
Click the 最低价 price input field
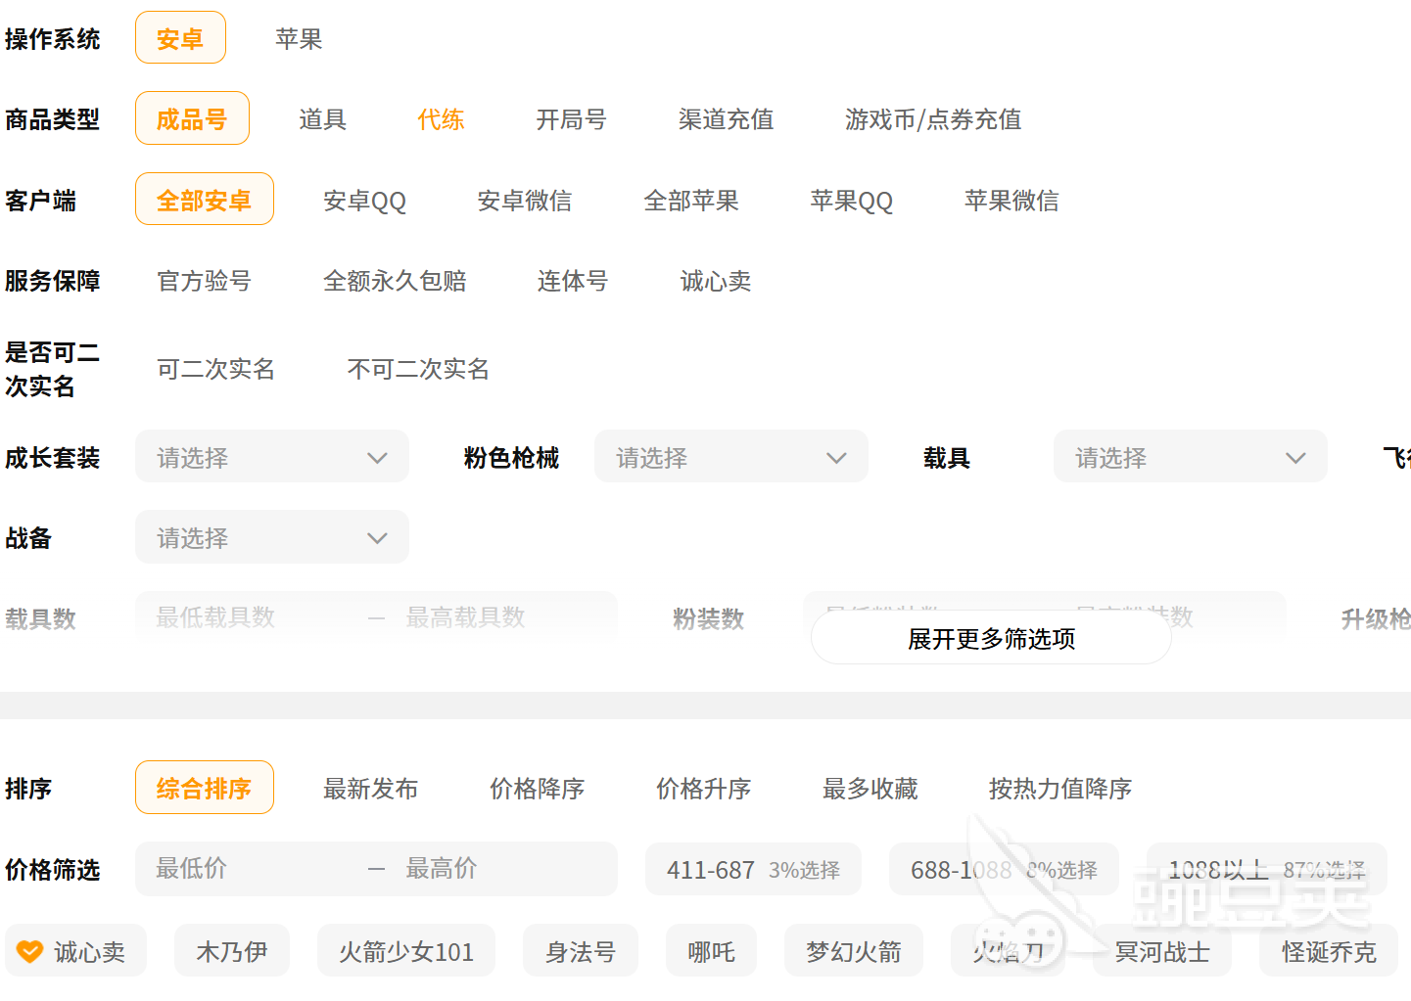click(x=245, y=869)
